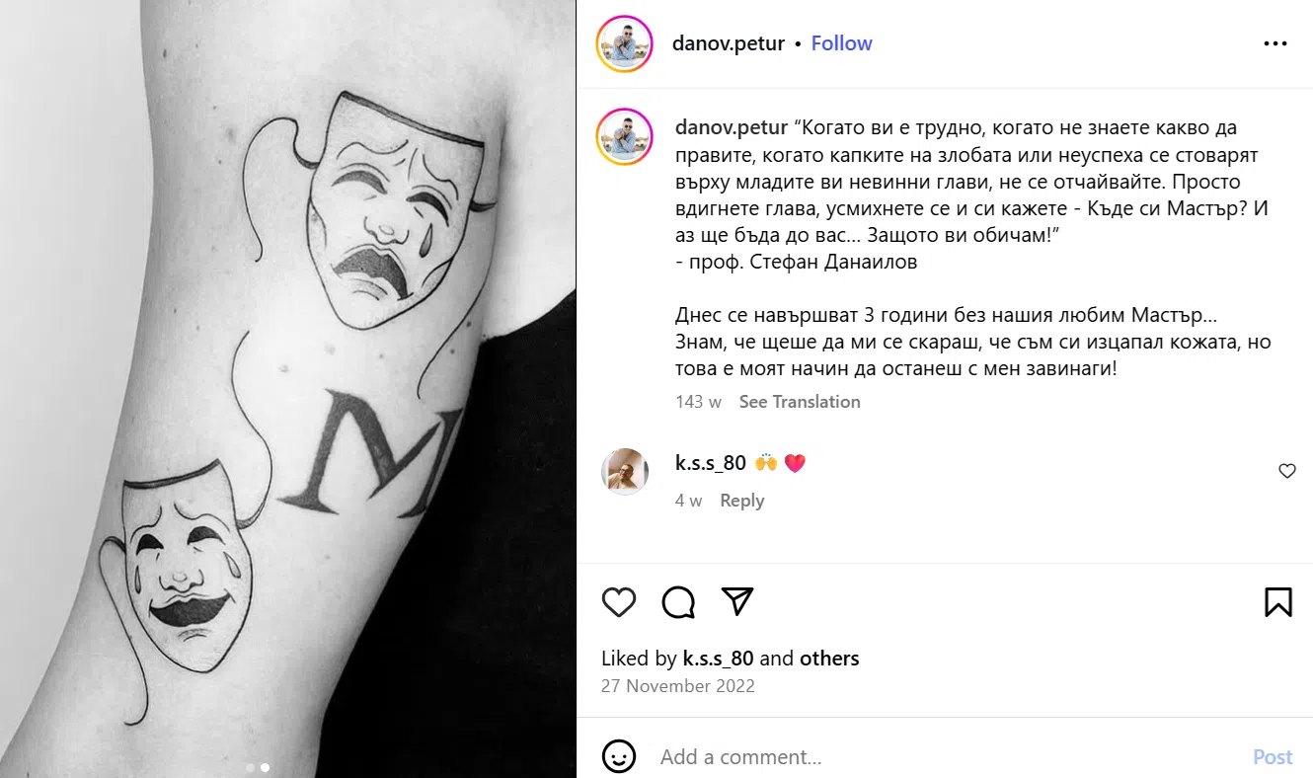The width and height of the screenshot is (1313, 778).
Task: Open emoji picker smiley icon
Action: pyautogui.click(x=619, y=757)
